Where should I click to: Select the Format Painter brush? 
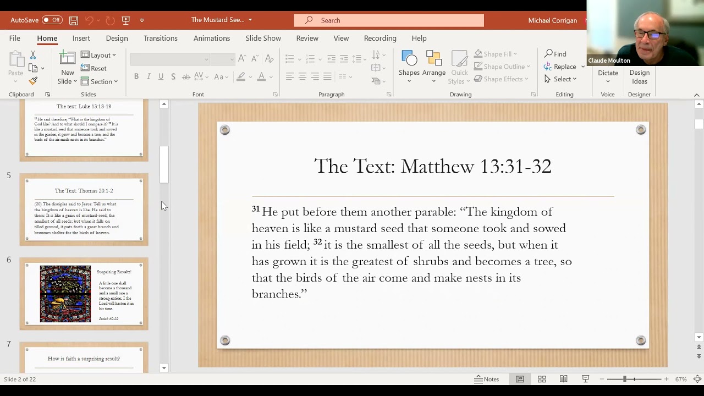(33, 81)
